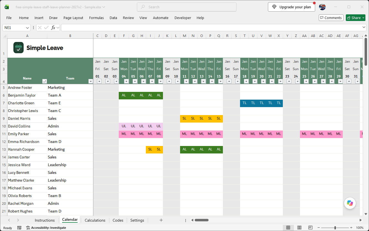Select the Leadership cell beside Jessica Ward
The height and width of the screenshot is (231, 369).
pos(70,165)
